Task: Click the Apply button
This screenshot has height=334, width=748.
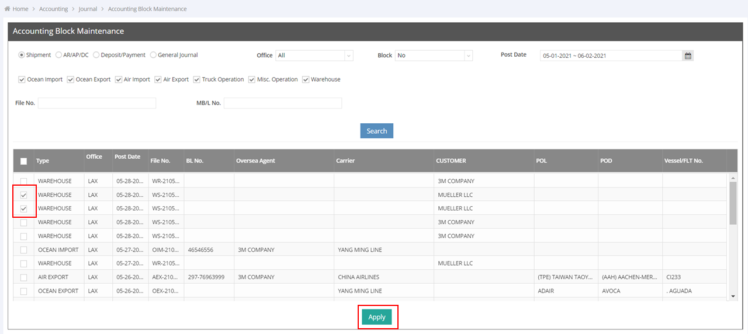Action: pos(377,317)
